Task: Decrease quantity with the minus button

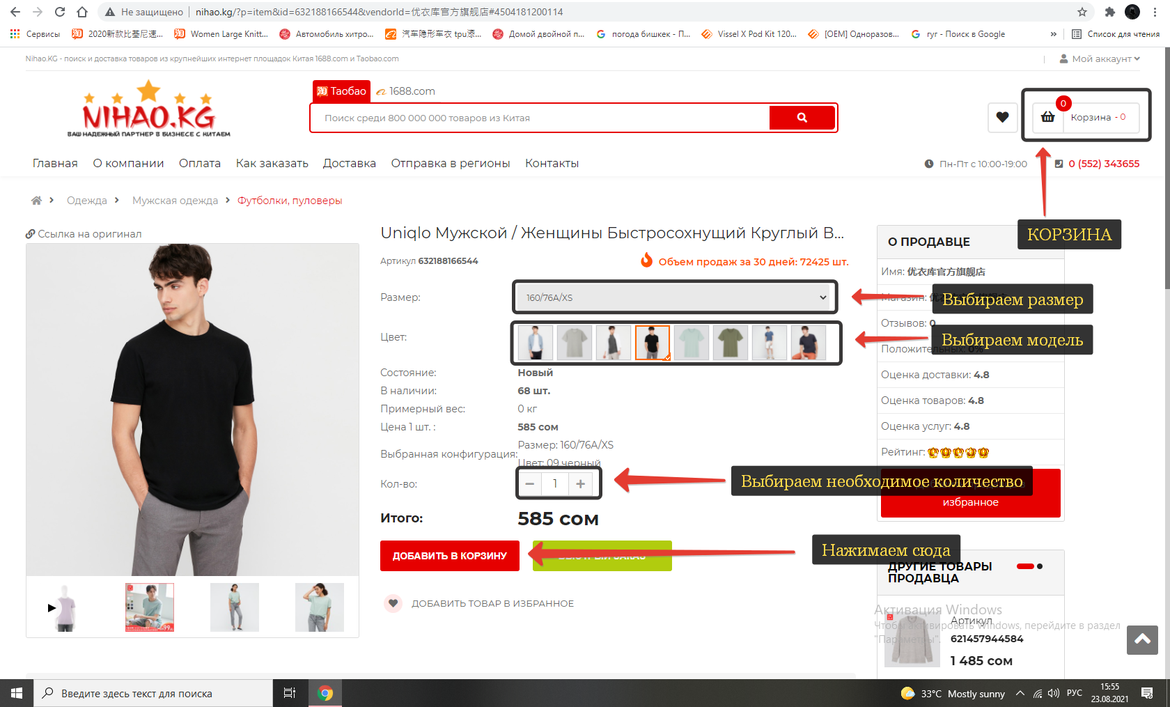Action: 530,483
